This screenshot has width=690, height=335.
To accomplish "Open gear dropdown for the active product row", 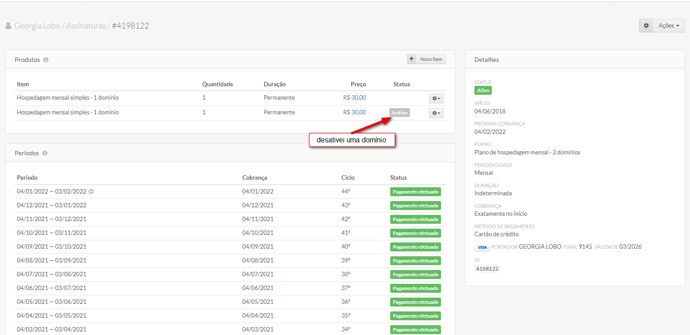I will (436, 98).
